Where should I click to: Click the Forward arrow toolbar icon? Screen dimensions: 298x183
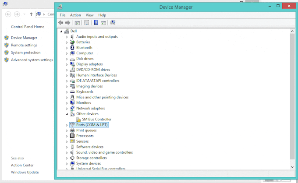coord(67,23)
